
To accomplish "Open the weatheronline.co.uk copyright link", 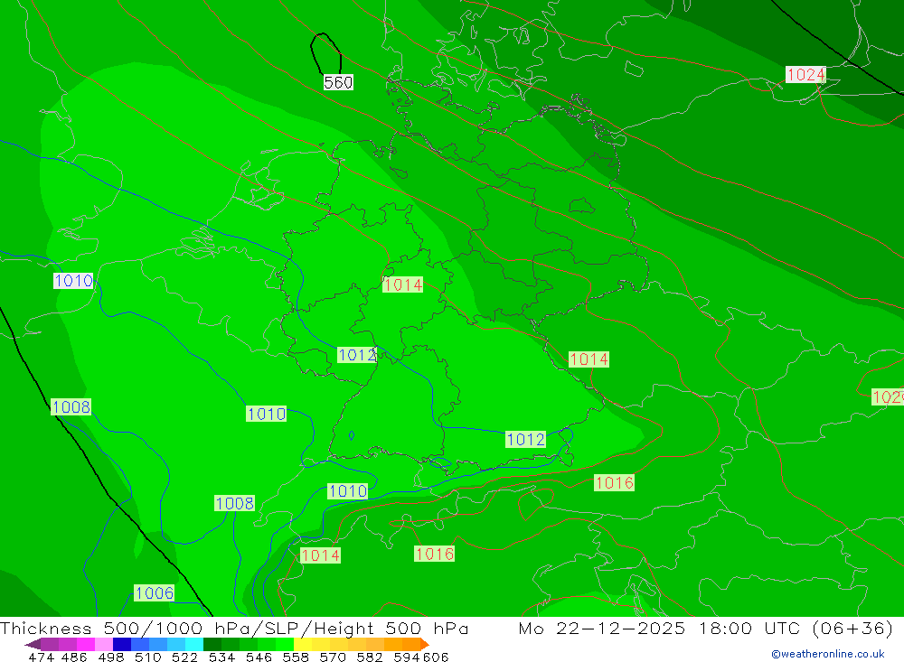I will pos(828,654).
